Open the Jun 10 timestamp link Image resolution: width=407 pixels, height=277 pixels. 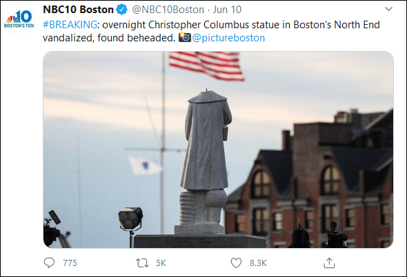pos(227,10)
